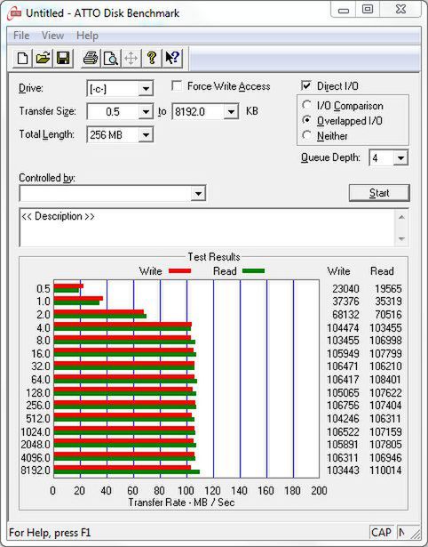Click the Start benchmark button
The image size is (428, 547).
(x=379, y=193)
